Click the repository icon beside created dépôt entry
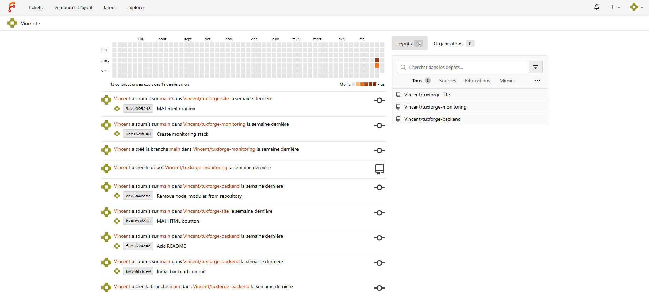 coord(379,169)
